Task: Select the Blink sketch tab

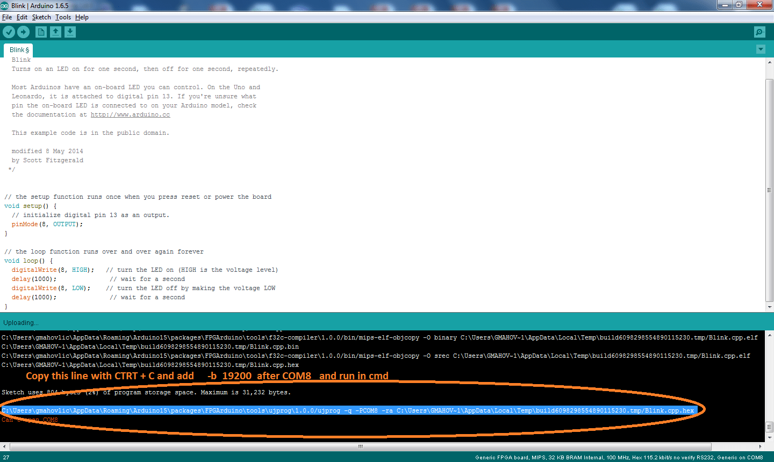Action: (19, 50)
